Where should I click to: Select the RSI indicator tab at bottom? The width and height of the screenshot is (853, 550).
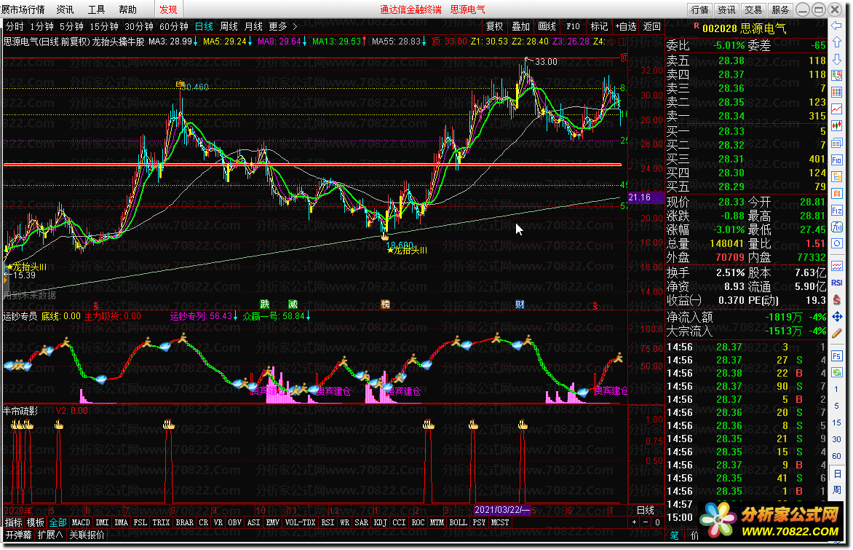coord(328,522)
